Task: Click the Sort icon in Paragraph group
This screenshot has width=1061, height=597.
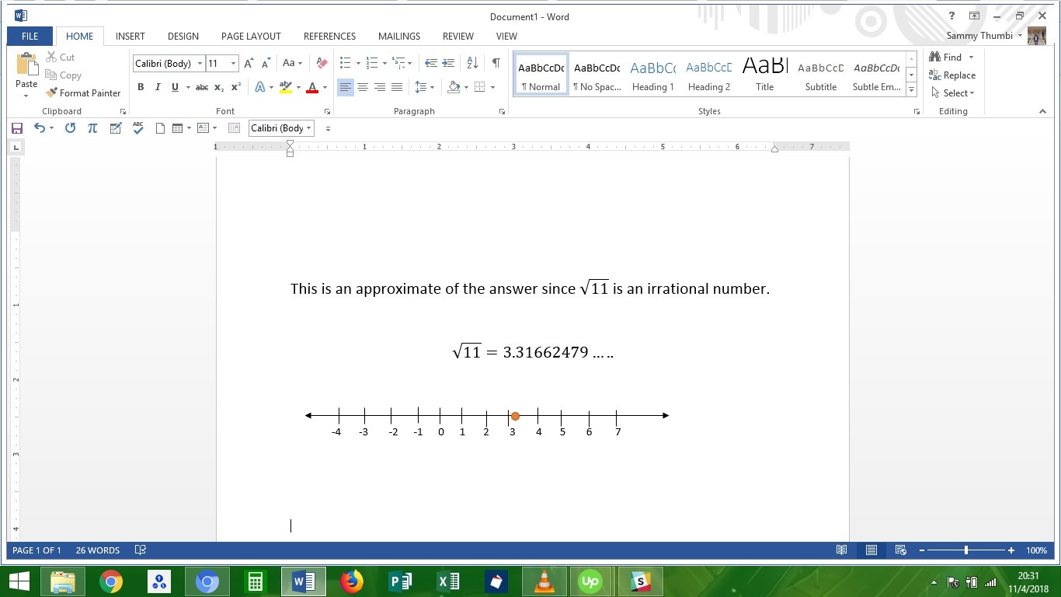Action: click(x=472, y=63)
